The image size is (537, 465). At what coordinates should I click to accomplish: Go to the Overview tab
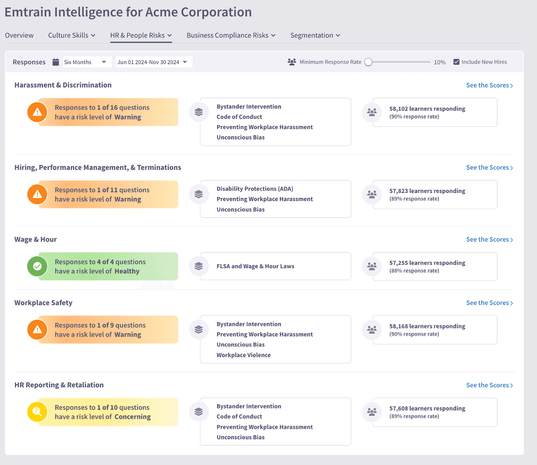pyautogui.click(x=19, y=35)
